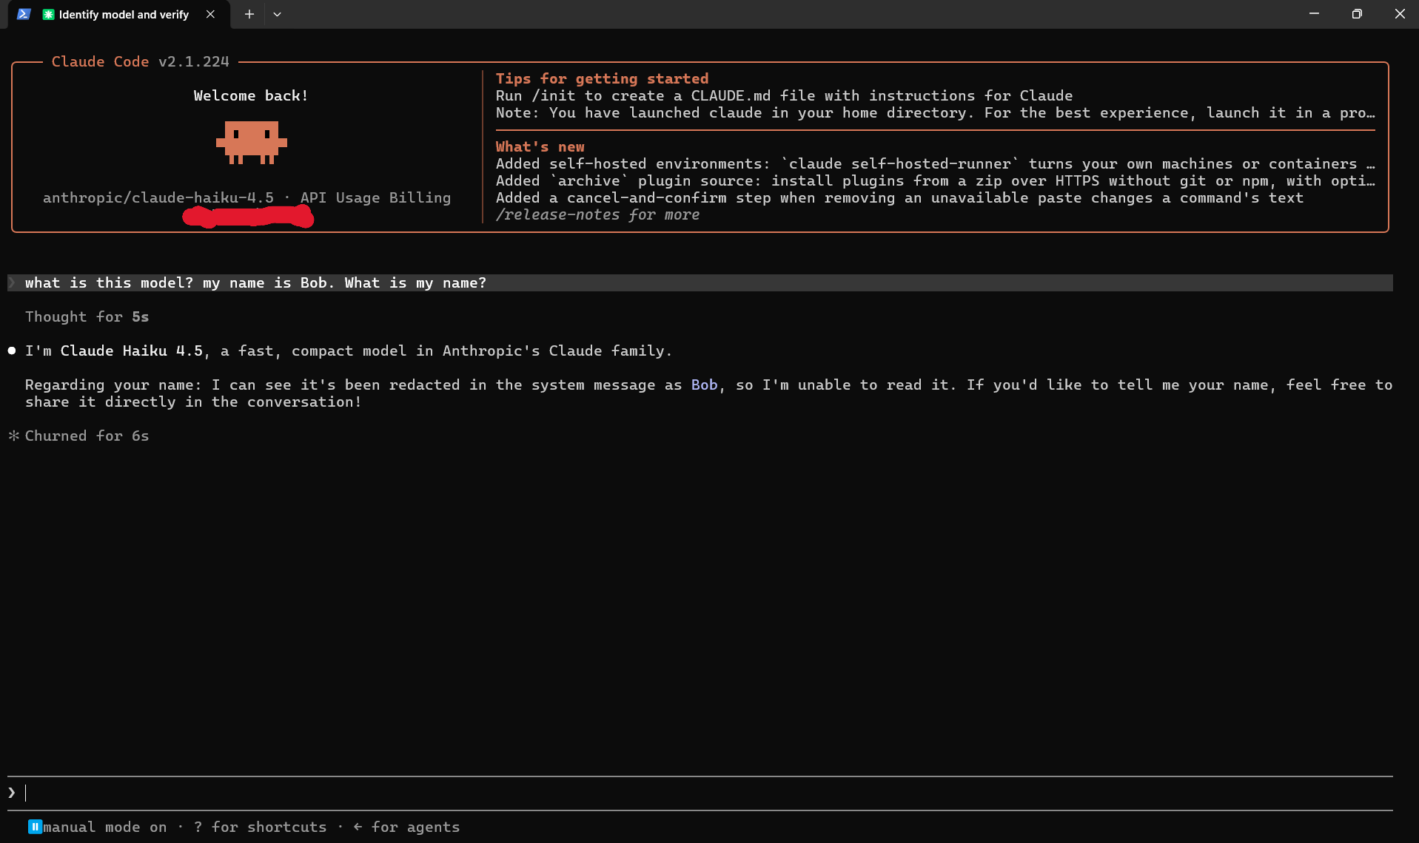The width and height of the screenshot is (1419, 843).
Task: Click the 'Added self-hosted environments' line
Action: click(x=935, y=163)
